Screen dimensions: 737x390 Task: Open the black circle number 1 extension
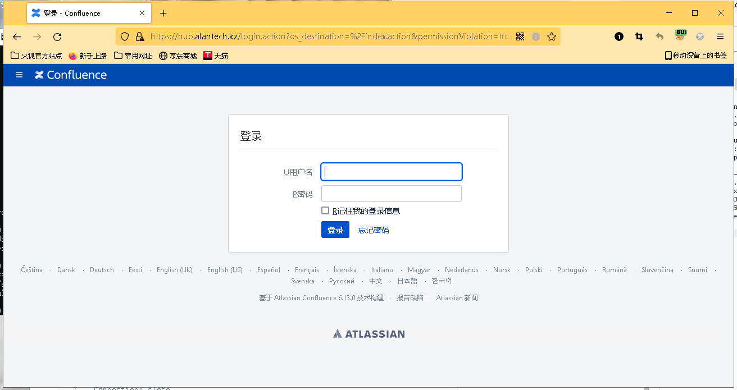click(x=619, y=36)
